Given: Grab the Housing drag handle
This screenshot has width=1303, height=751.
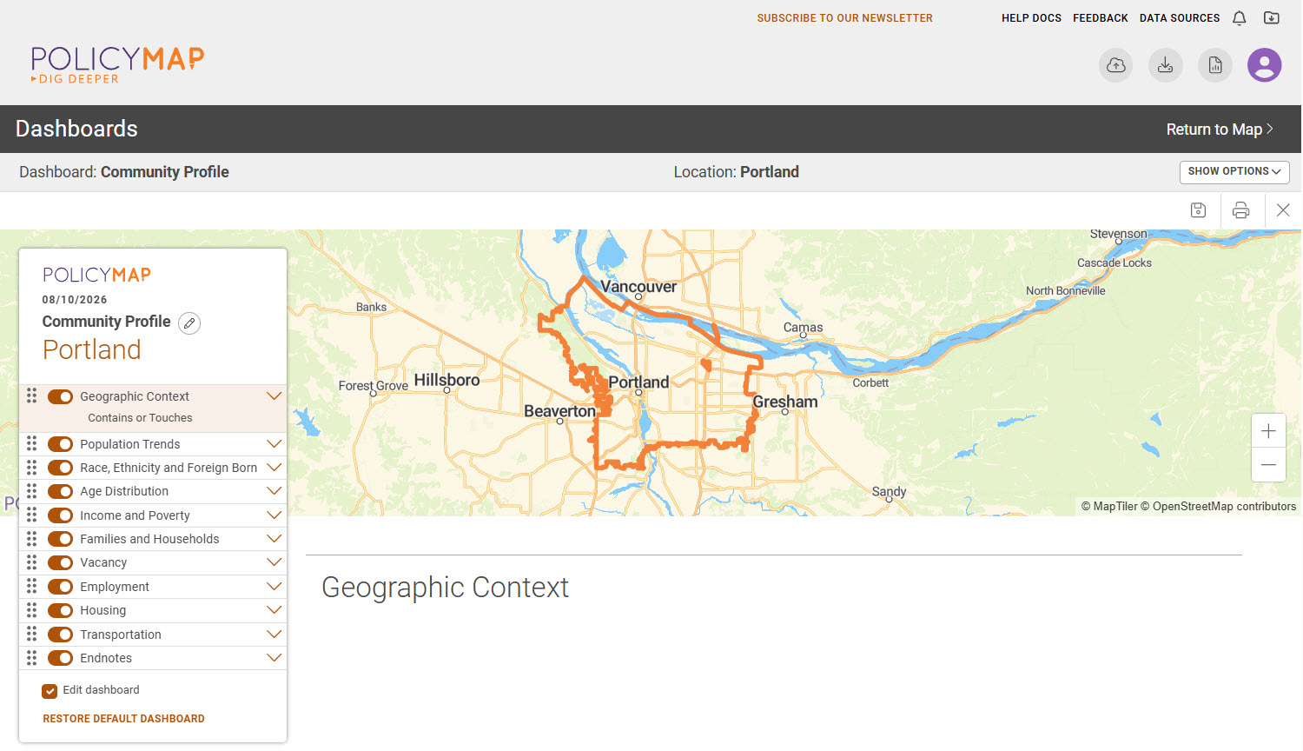Looking at the screenshot, I should [32, 610].
